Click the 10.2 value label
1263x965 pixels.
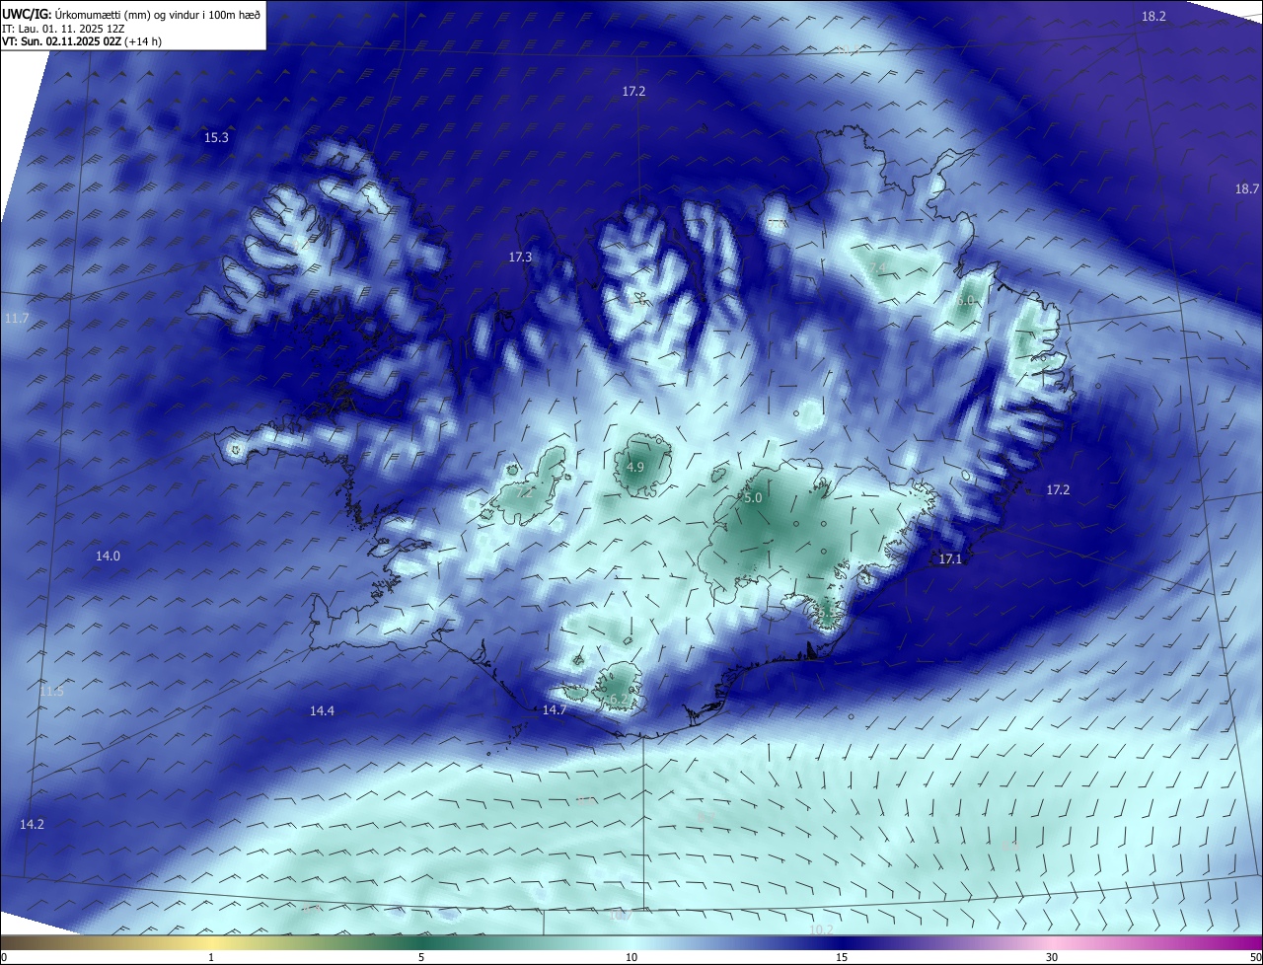tap(821, 930)
